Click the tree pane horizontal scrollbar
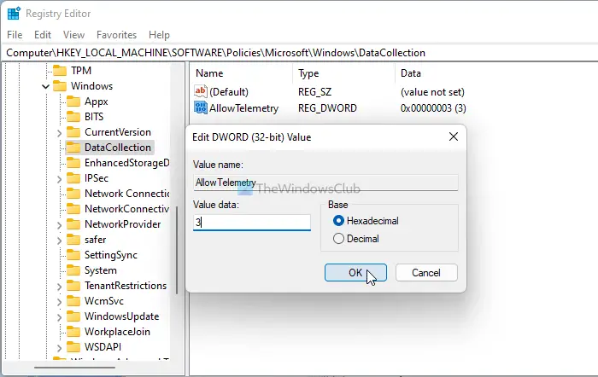The height and width of the screenshot is (377, 598). 74,368
